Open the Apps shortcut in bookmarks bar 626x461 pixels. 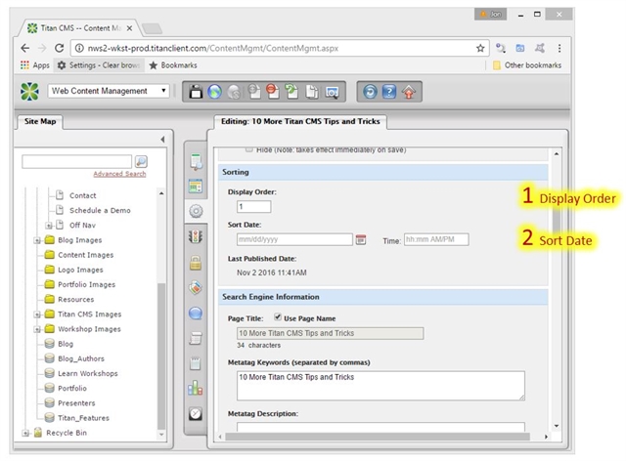(x=35, y=65)
